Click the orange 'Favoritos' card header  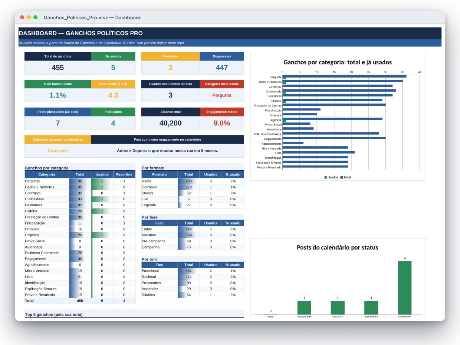tap(171, 56)
